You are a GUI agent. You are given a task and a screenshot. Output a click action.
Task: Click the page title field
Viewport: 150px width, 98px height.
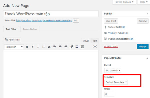click(x=51, y=14)
